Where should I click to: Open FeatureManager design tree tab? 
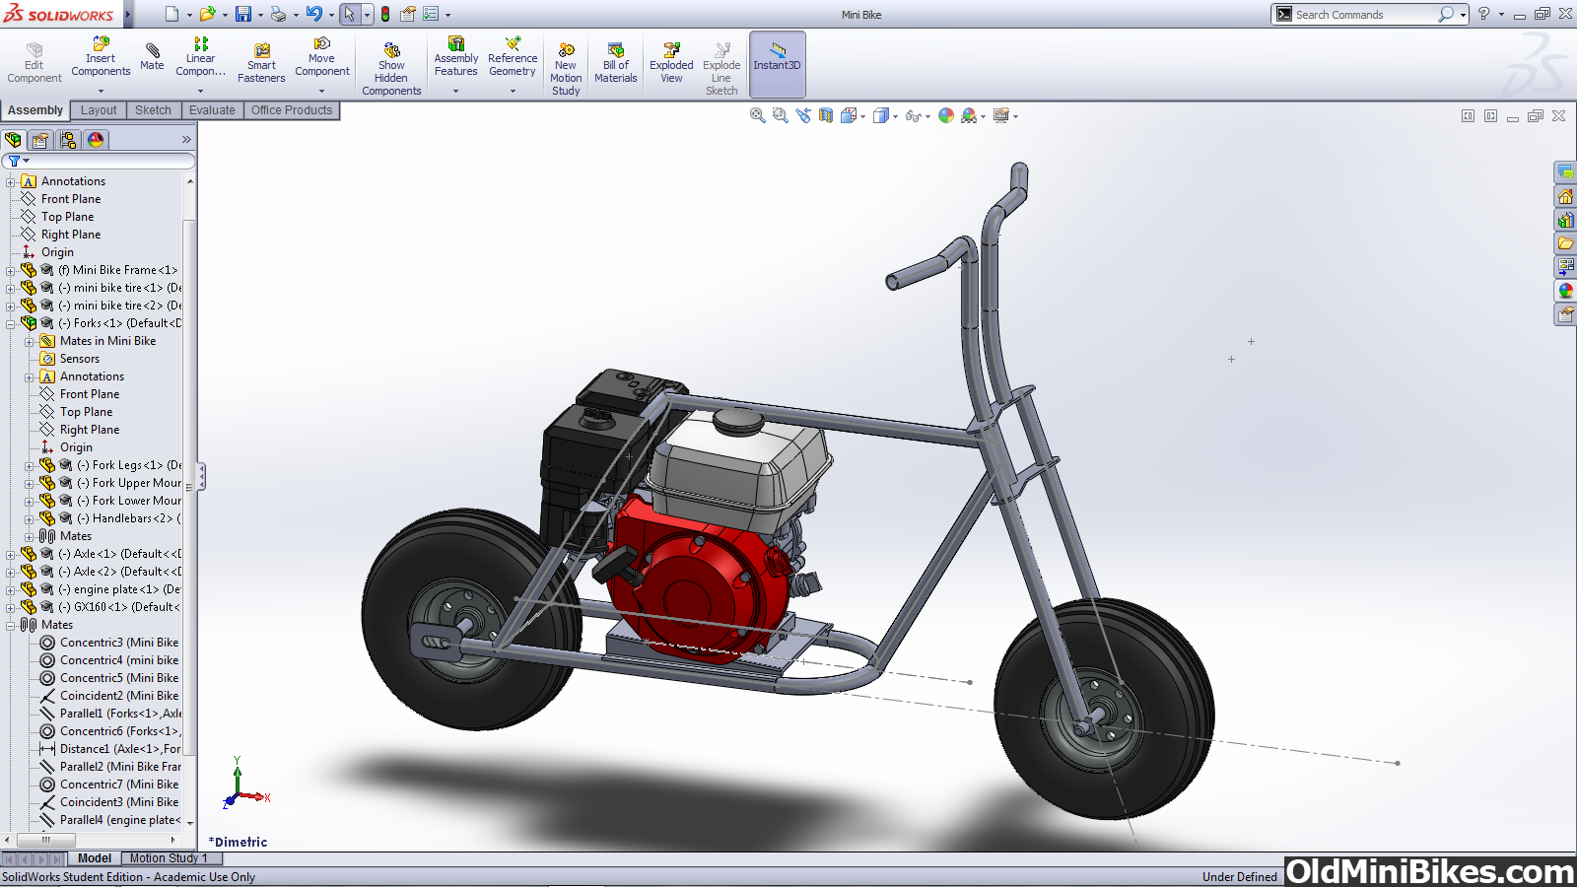coord(13,140)
